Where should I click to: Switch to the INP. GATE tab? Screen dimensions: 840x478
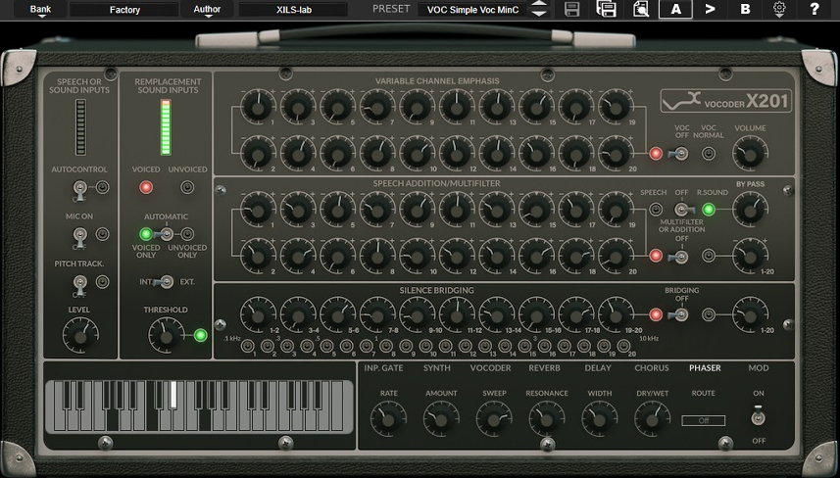383,368
